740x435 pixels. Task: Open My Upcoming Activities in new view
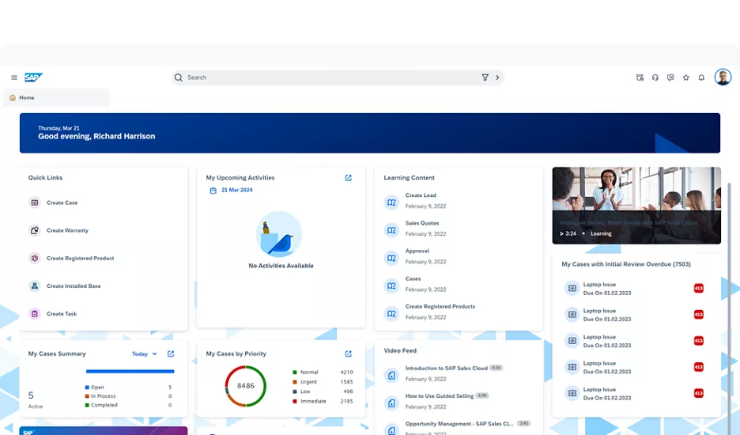coord(349,178)
